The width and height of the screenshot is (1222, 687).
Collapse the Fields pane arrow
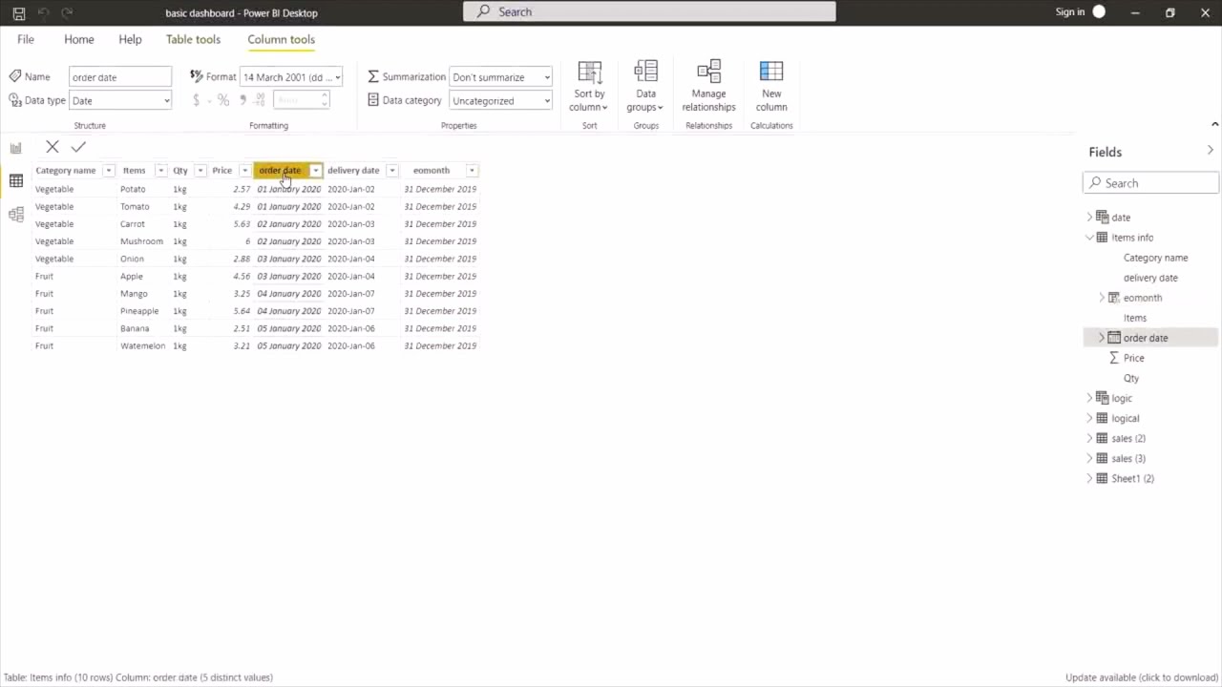[1210, 151]
